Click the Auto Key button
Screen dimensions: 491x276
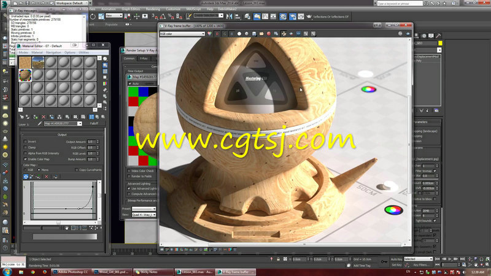coord(396,259)
